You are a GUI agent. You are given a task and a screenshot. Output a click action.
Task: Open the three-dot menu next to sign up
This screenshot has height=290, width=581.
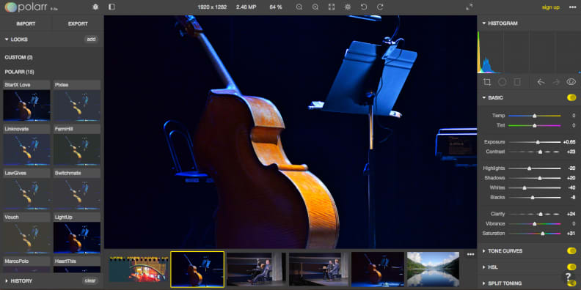click(572, 7)
